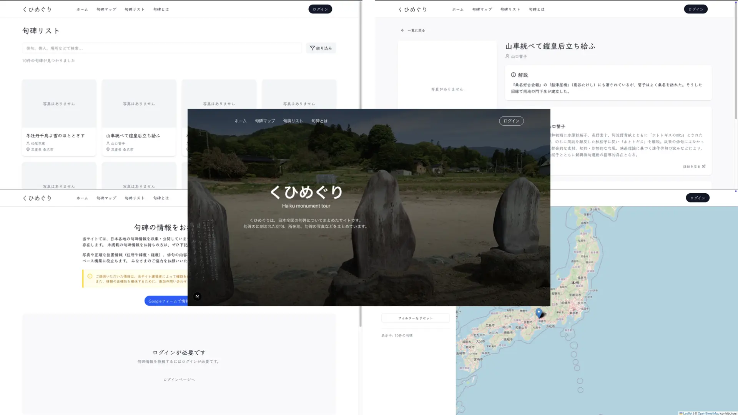Open the 冬牡丹千鳥よ雪のほととぎす card
The width and height of the screenshot is (738, 415).
pyautogui.click(x=59, y=118)
